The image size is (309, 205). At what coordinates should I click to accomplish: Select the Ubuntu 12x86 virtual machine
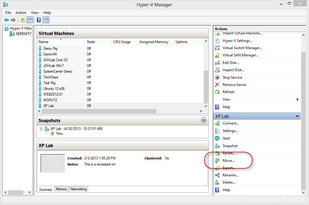pos(54,89)
